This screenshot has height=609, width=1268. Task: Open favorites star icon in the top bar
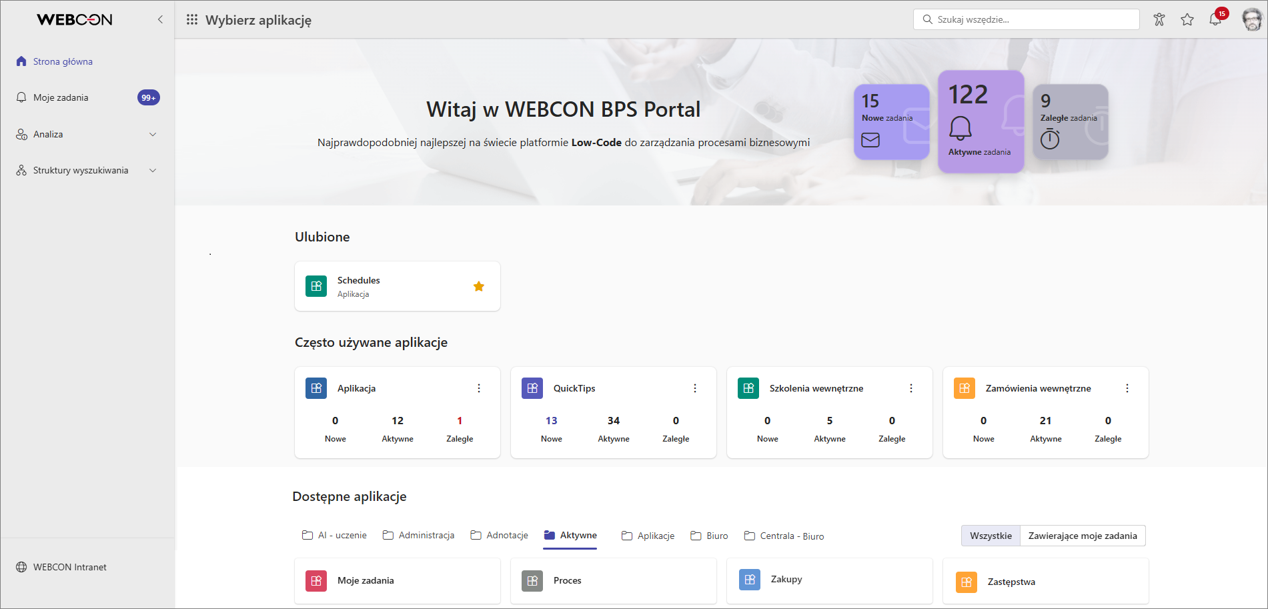1187,19
